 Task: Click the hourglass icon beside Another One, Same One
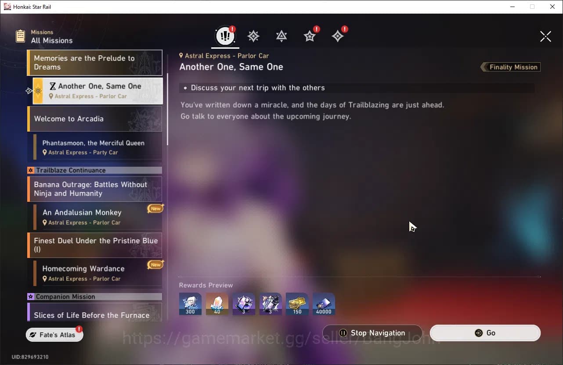(53, 86)
